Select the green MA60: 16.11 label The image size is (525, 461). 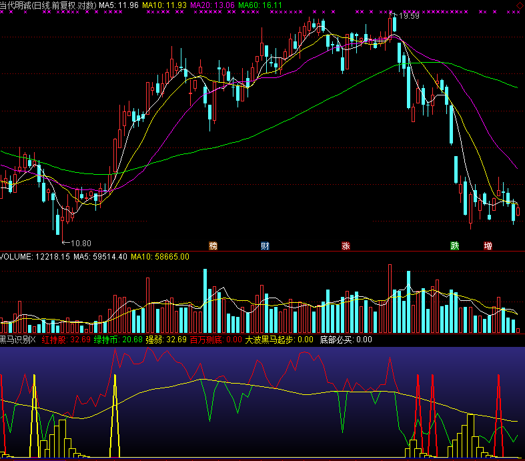[260, 5]
